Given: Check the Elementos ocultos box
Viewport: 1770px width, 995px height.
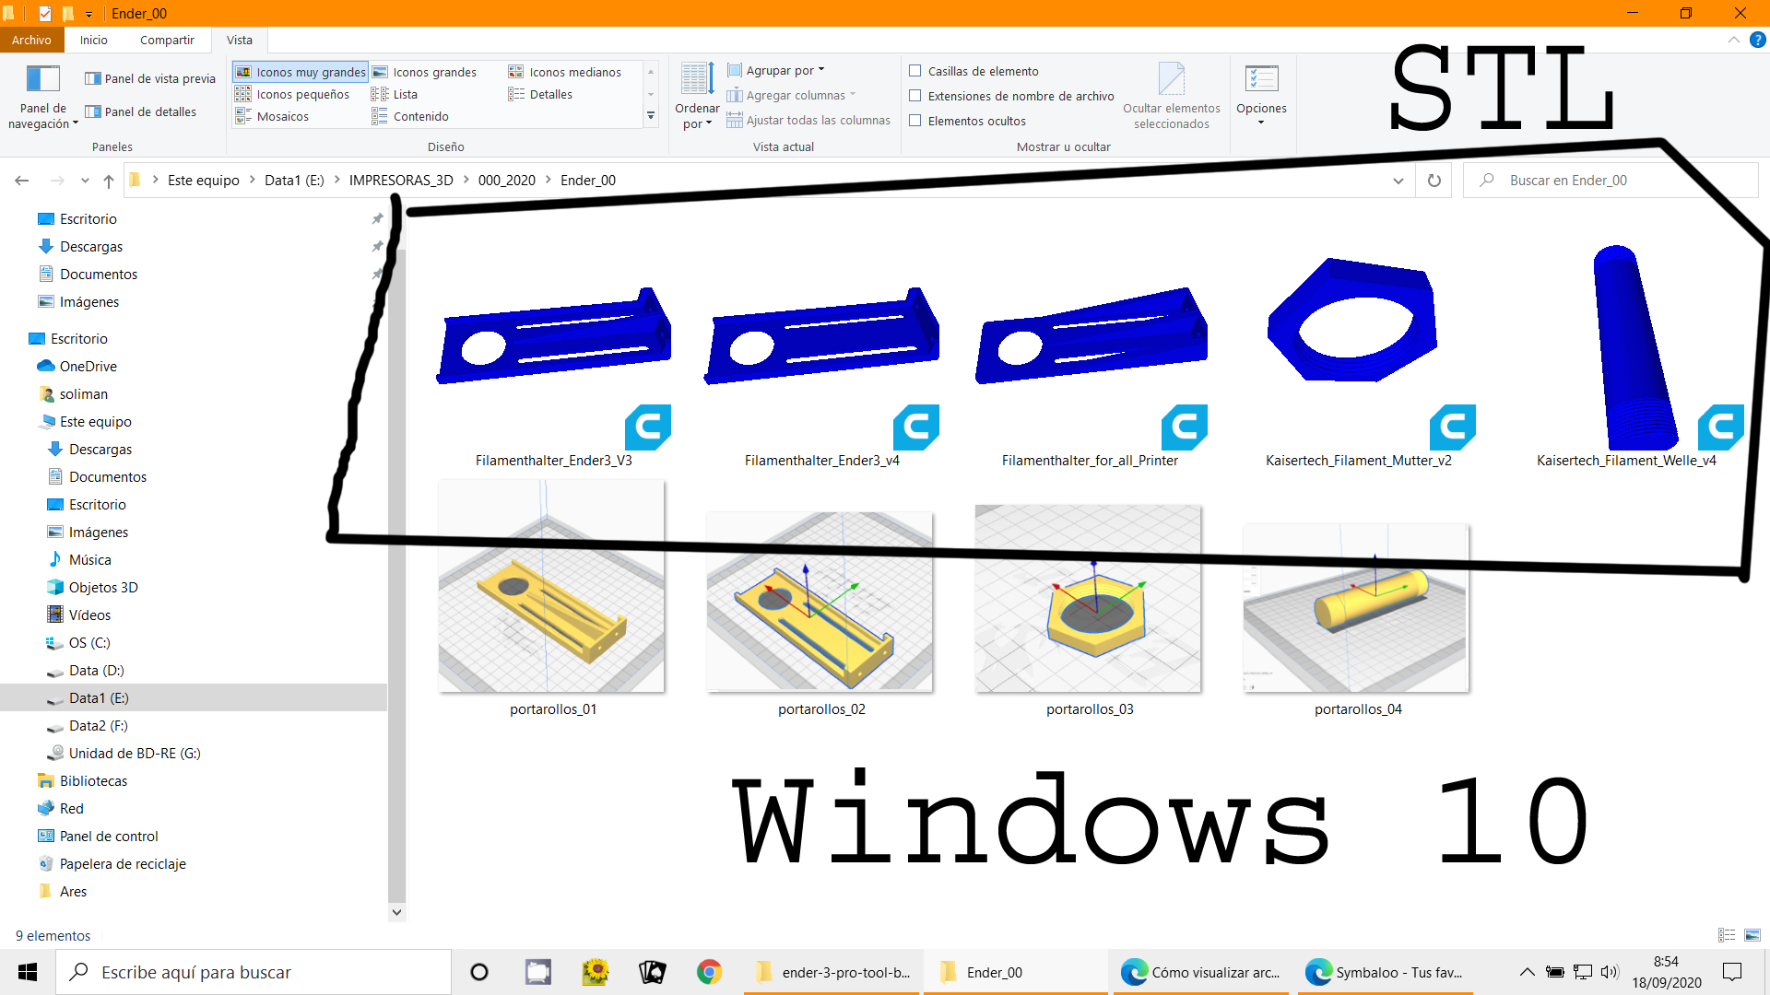Looking at the screenshot, I should [x=915, y=121].
